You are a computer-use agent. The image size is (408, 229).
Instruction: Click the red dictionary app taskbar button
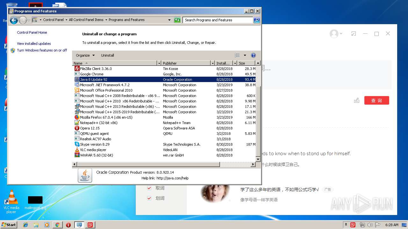click(x=90, y=225)
